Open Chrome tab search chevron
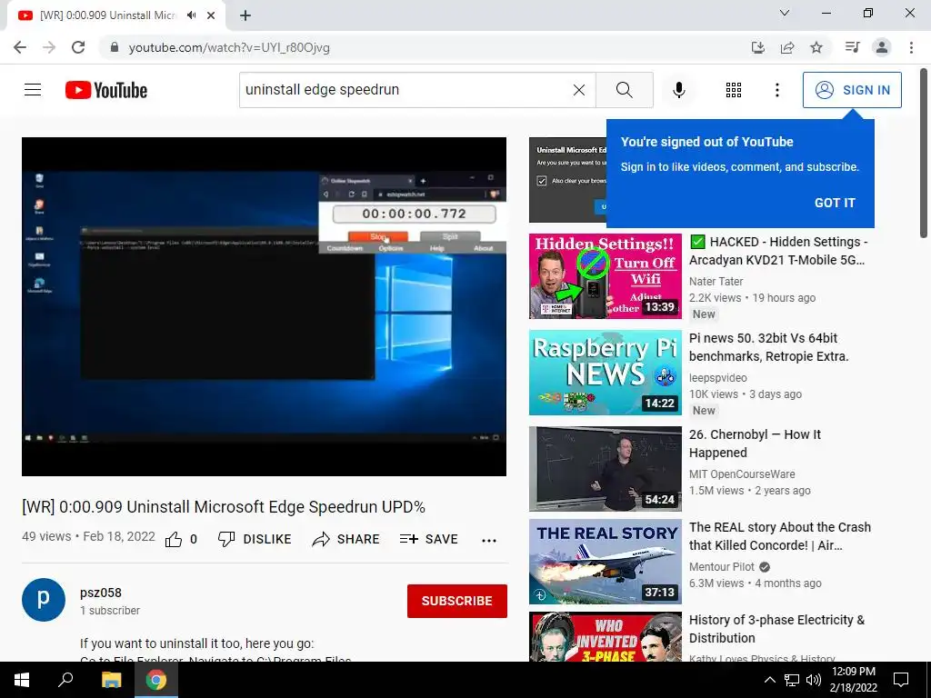Screen dimensions: 931x698 pos(785,13)
